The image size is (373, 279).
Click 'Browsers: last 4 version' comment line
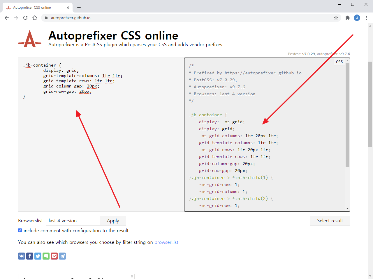[222, 94]
